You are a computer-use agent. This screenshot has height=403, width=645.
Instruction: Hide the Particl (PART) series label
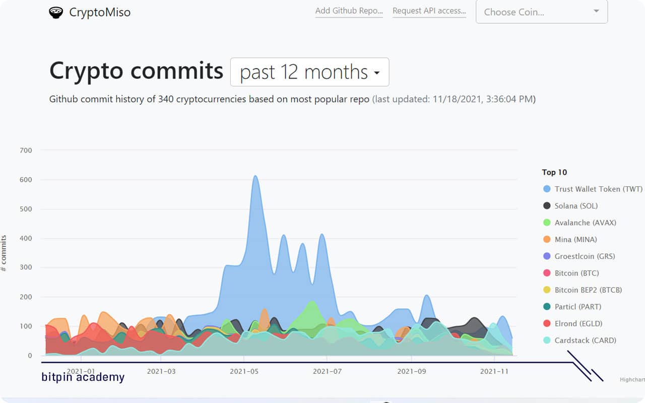578,307
